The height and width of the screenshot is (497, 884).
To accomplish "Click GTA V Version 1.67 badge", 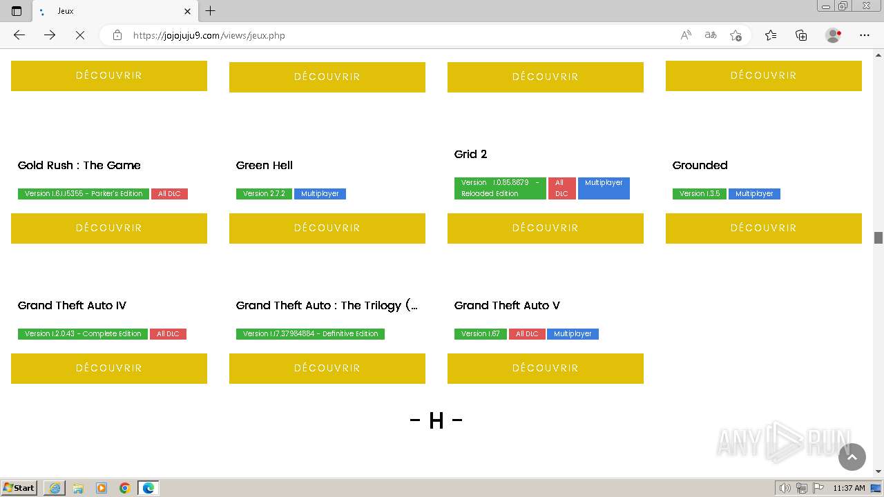I will pos(481,334).
